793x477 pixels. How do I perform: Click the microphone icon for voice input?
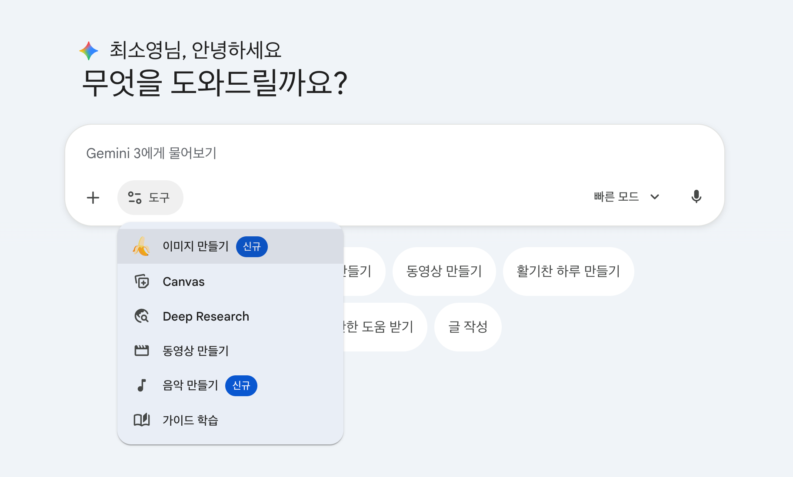tap(696, 197)
